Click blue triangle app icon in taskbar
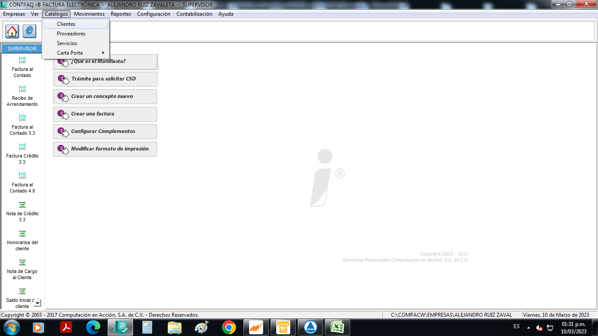Image resolution: width=598 pixels, height=336 pixels. [310, 327]
